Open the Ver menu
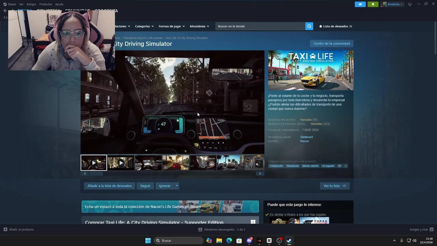 (21, 4)
